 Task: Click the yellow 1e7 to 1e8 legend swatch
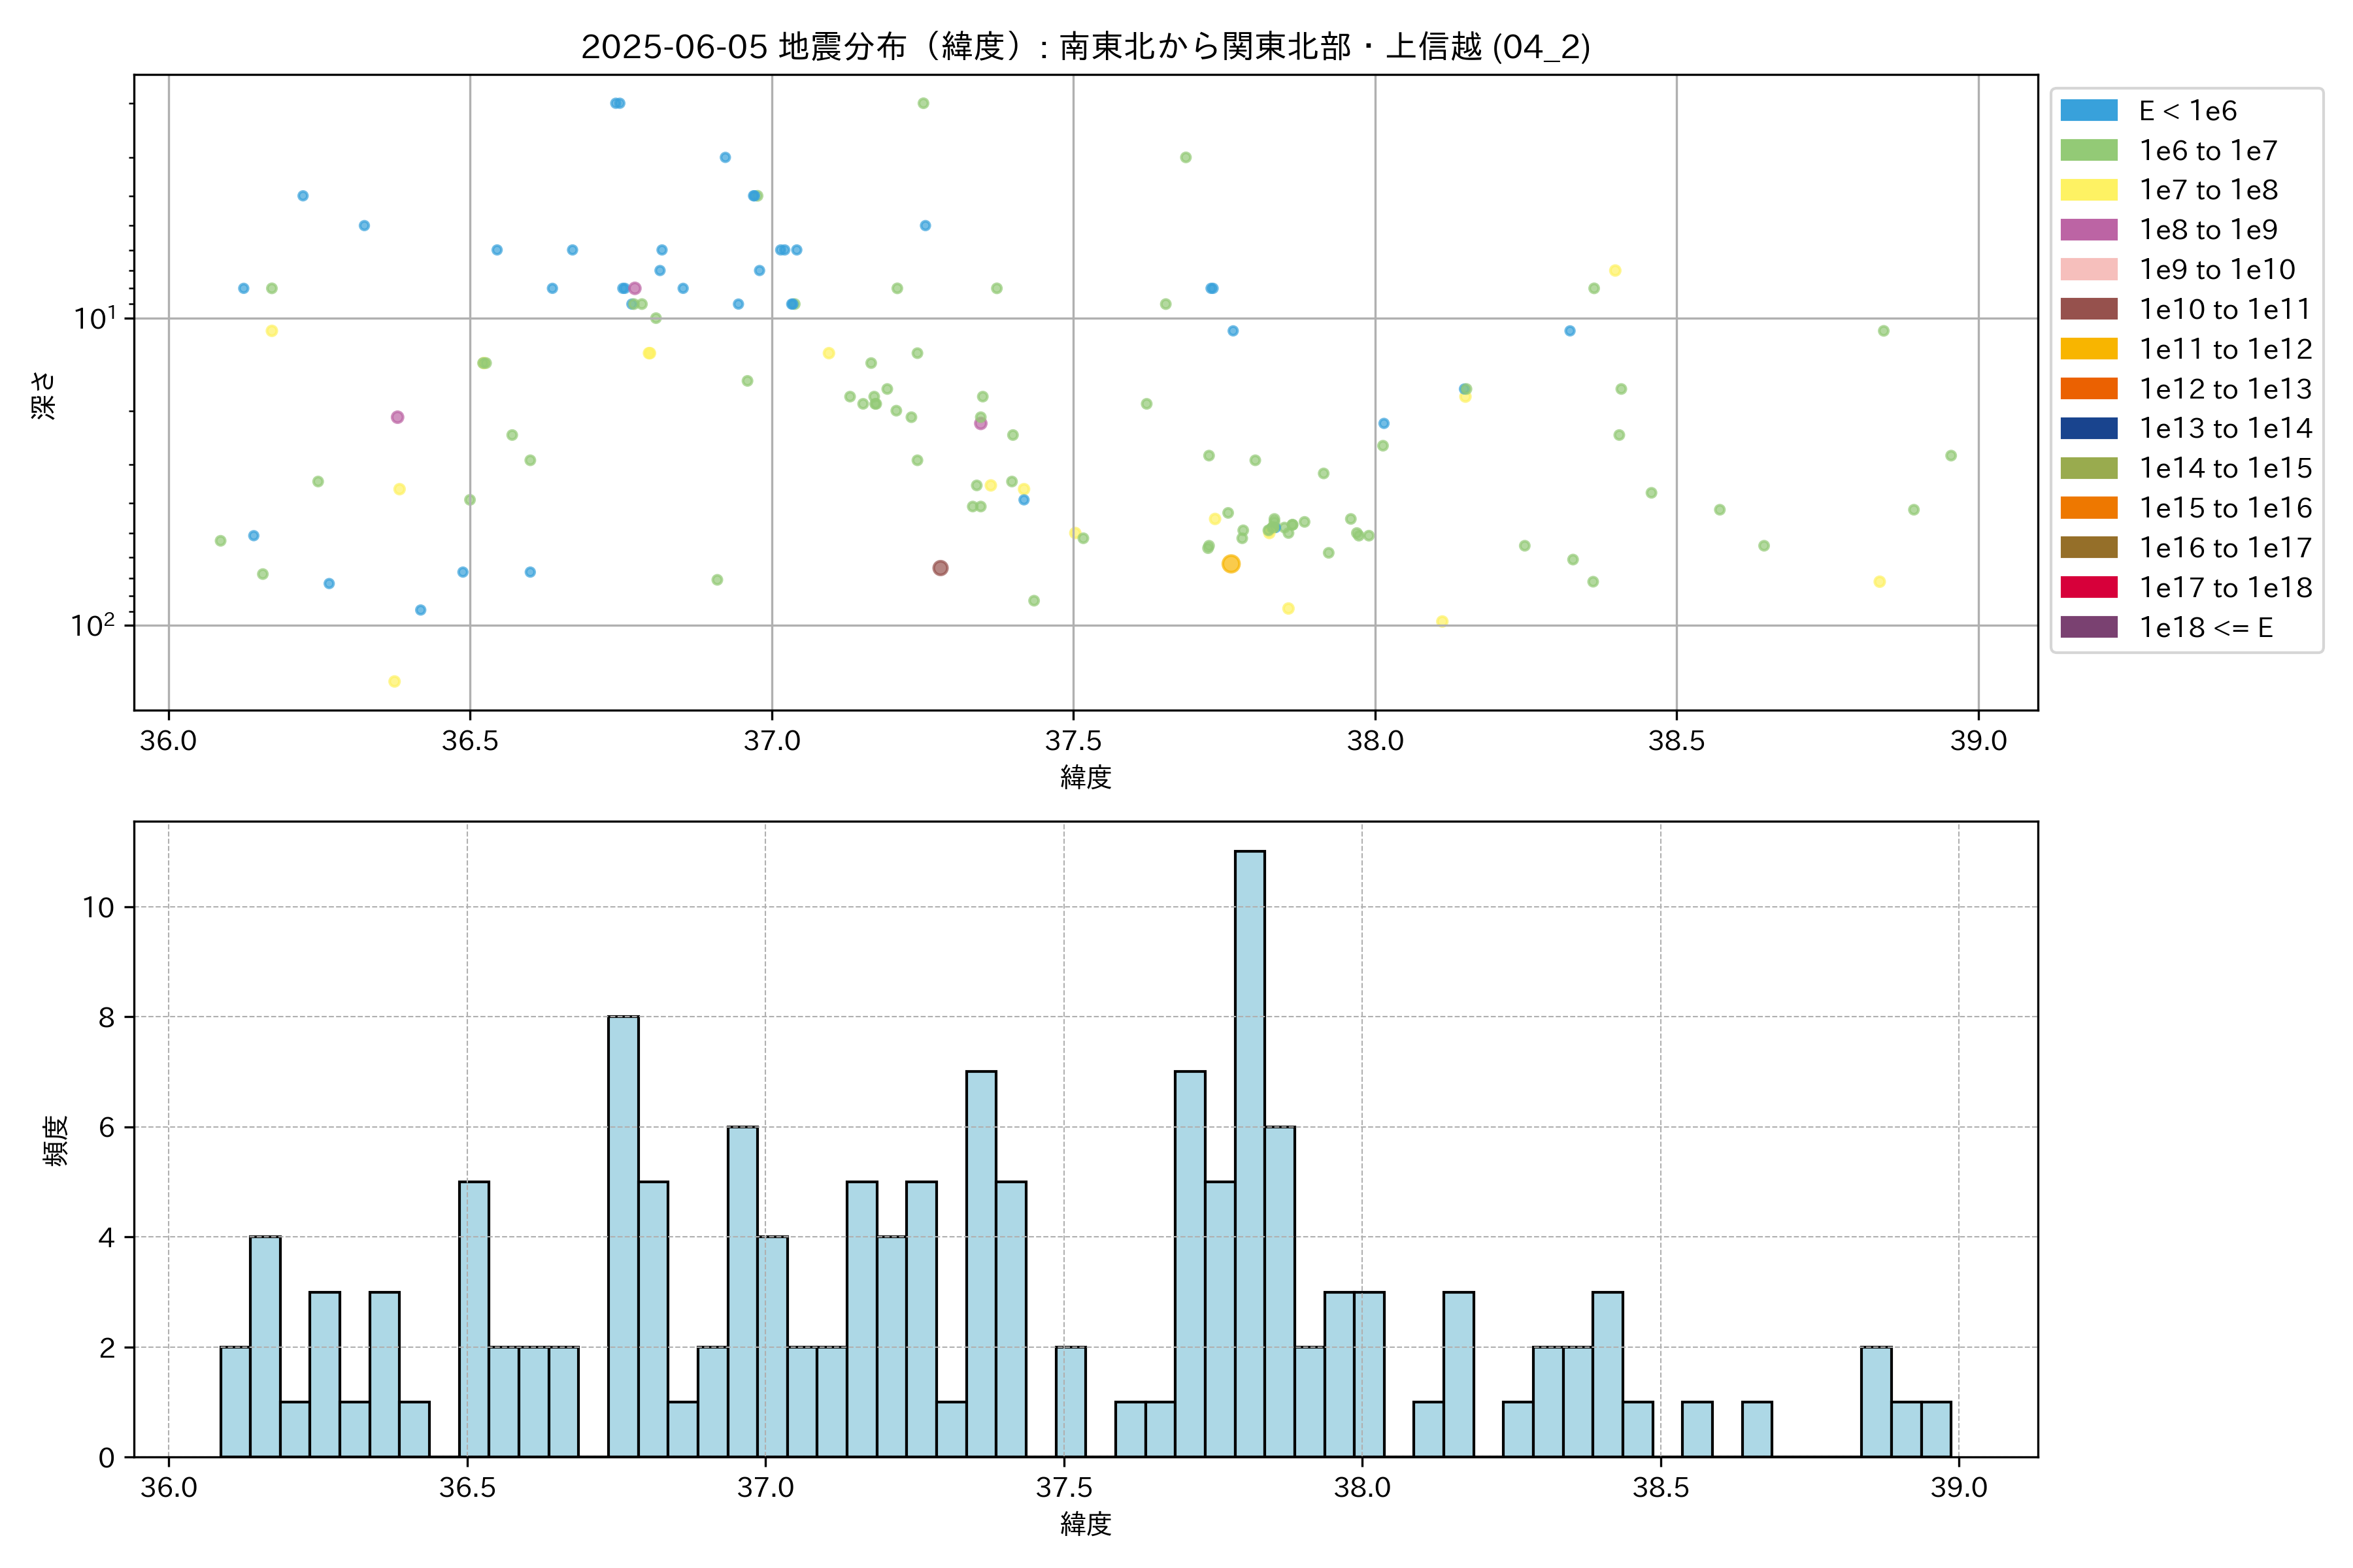click(2088, 190)
